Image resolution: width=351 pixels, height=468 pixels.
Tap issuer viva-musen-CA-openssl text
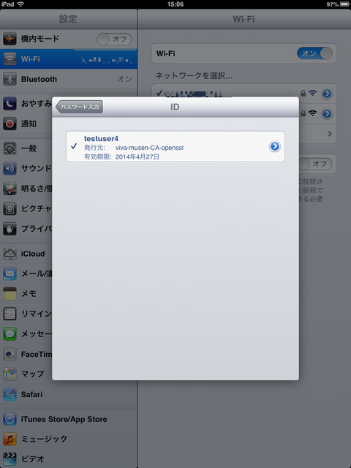149,148
